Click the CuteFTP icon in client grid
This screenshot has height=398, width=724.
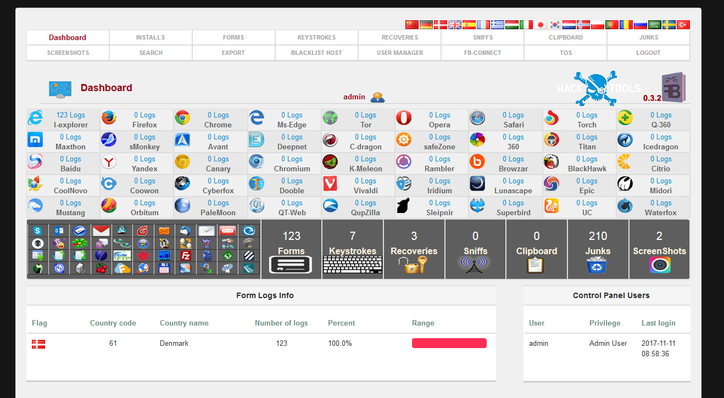click(122, 256)
